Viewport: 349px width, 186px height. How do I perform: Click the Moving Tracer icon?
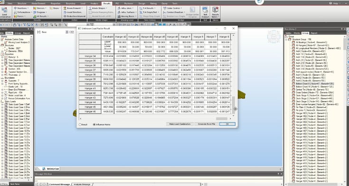click(119, 16)
